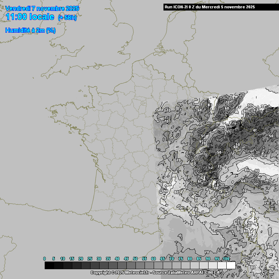
Task: Click the 40 contour label on map
Action: (255, 130)
